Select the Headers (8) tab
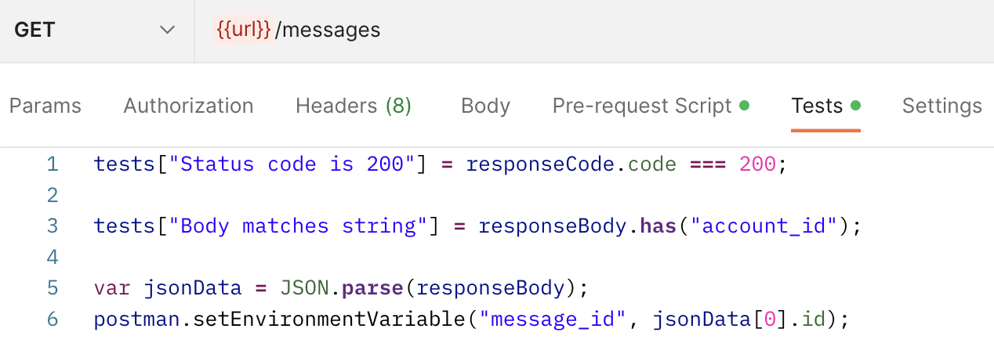Screen dimensions: 994x354 (354, 106)
